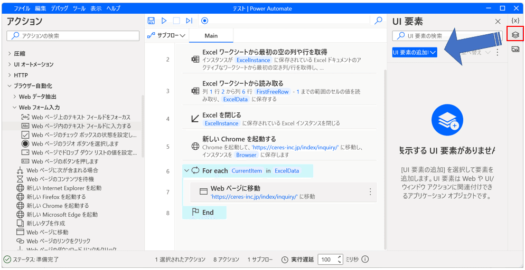
Task: Click the flag icon on End step
Action: click(x=195, y=212)
